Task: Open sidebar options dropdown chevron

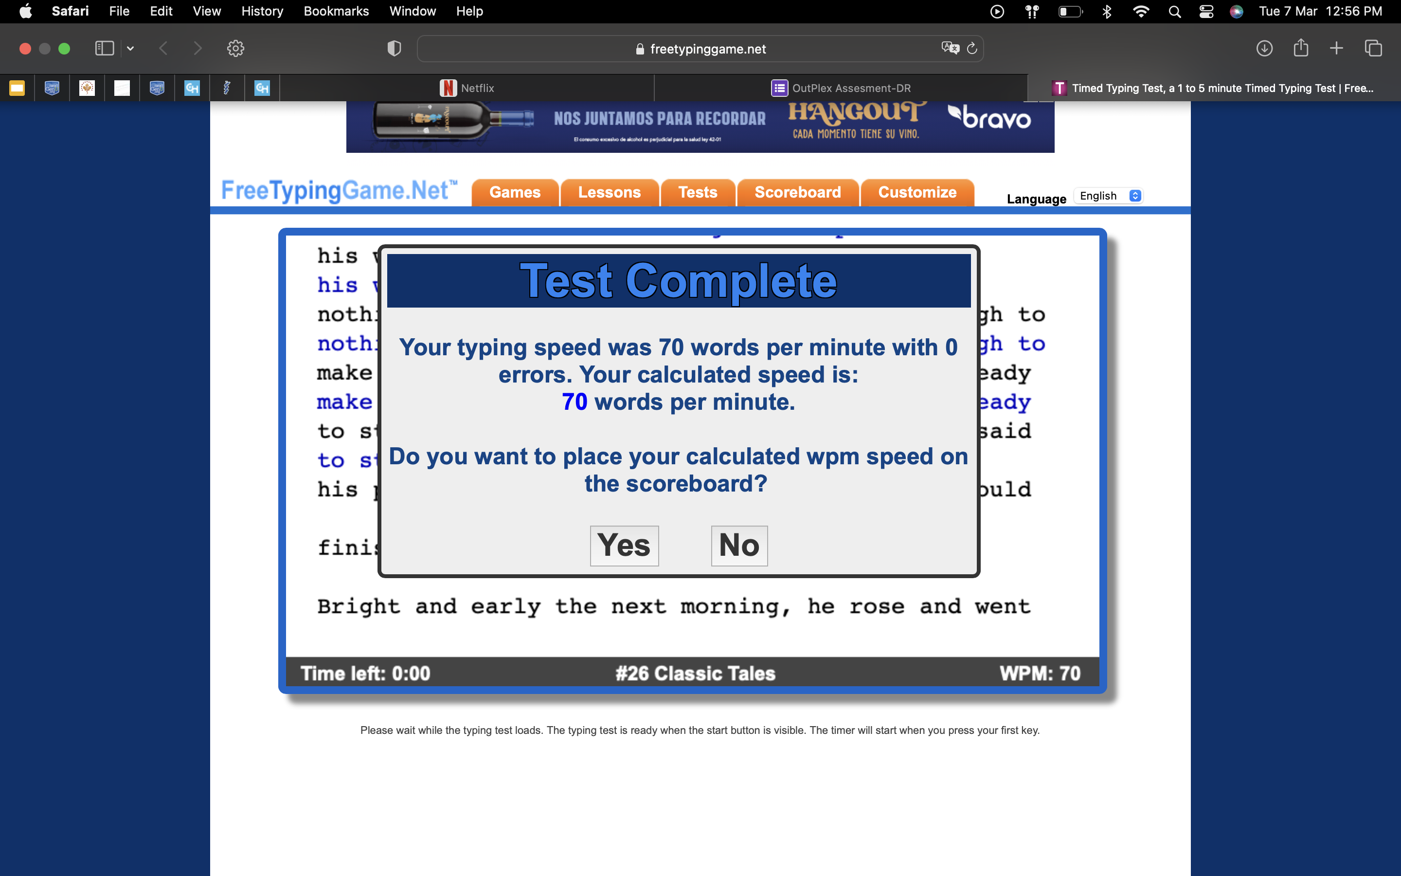Action: coord(130,49)
